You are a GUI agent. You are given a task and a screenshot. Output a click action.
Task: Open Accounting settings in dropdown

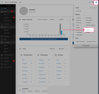pos(88,18)
